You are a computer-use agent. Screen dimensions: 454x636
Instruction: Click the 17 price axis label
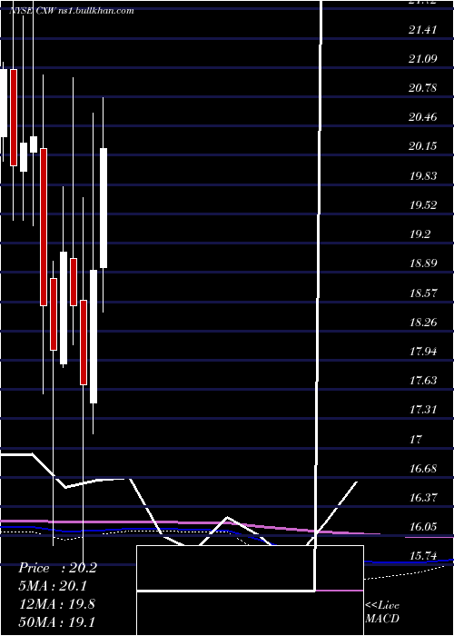point(416,439)
